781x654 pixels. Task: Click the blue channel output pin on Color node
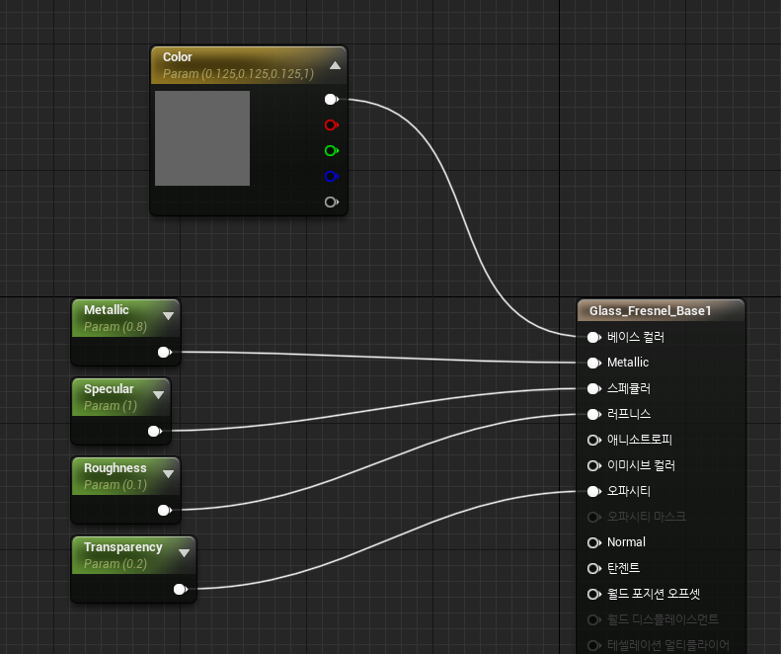point(331,176)
